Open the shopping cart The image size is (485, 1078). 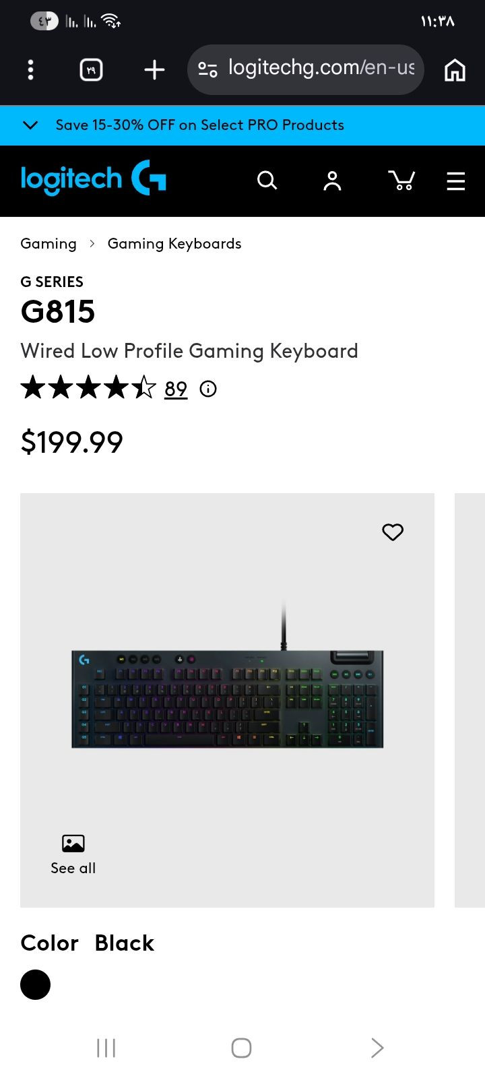[x=401, y=181]
